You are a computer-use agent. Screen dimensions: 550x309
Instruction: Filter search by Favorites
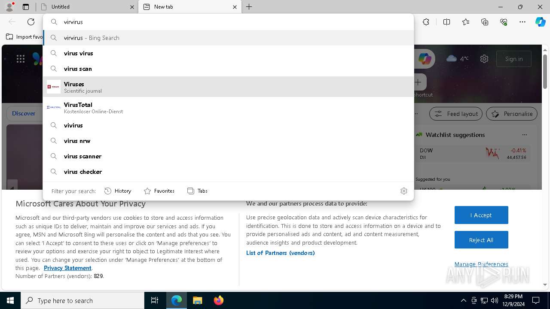click(159, 191)
